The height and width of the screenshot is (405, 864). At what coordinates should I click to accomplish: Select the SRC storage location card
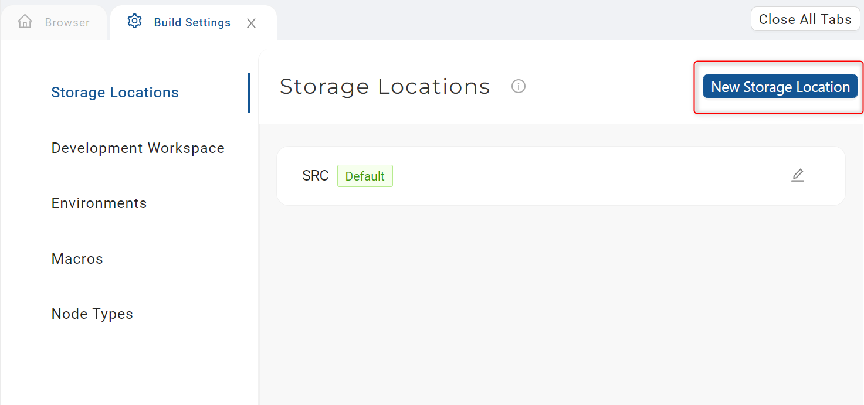[x=560, y=175]
